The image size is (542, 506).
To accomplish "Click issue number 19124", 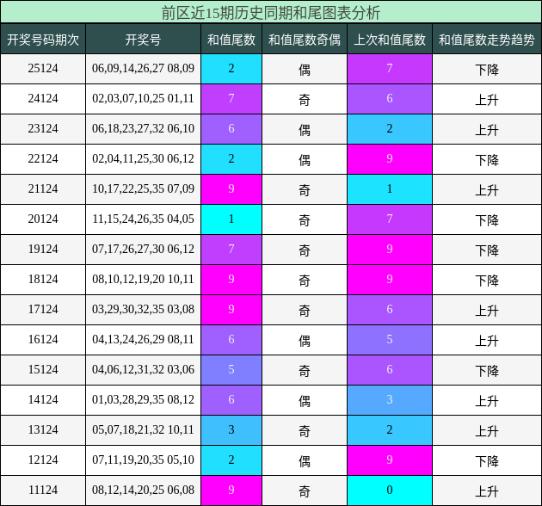I will (x=43, y=249).
